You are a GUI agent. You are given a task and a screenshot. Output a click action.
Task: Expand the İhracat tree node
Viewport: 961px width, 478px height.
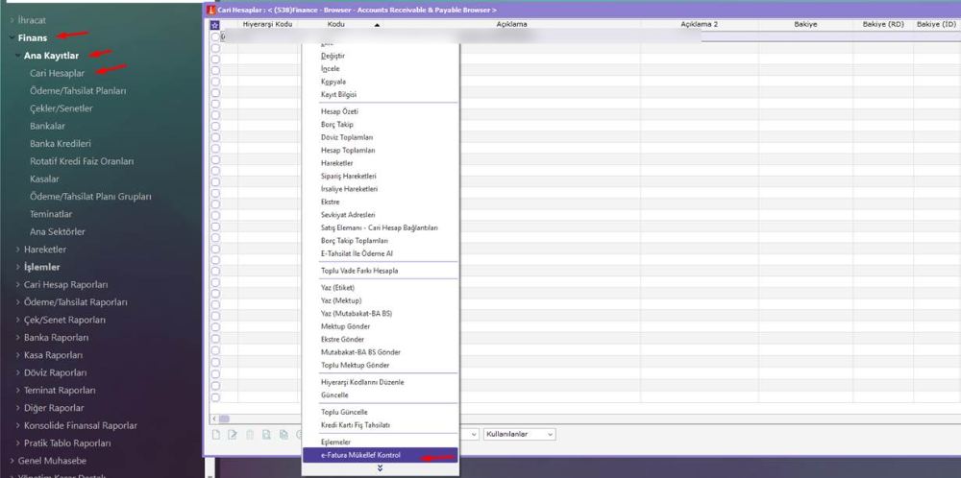click(12, 20)
